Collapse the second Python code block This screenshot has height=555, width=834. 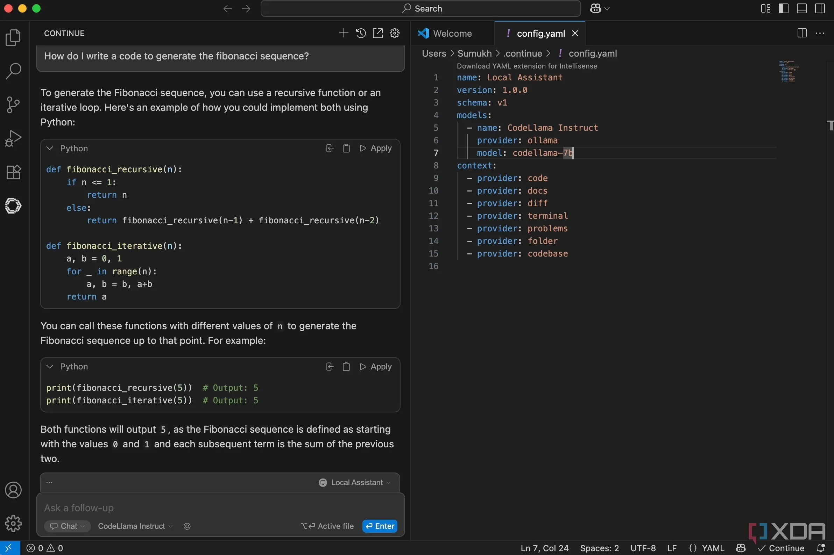point(50,367)
